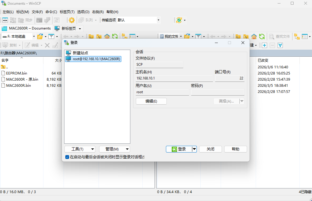This screenshot has width=312, height=201.
Task: Open the 标记(M) menu
Action: (x=23, y=12)
